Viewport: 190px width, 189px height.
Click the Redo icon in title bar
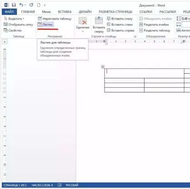pos(31,5)
